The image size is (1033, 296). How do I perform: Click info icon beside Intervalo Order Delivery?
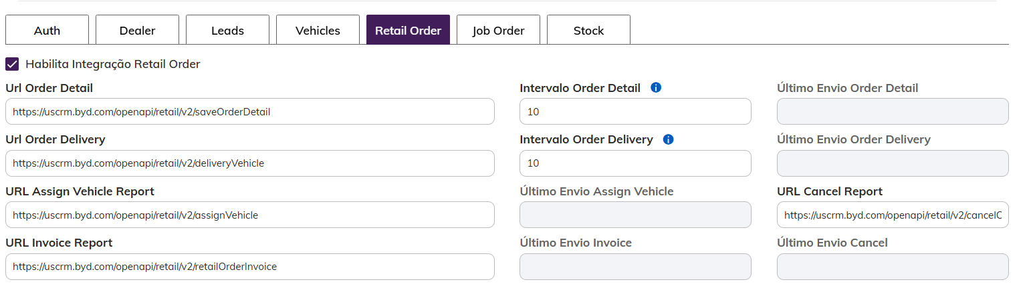(668, 139)
